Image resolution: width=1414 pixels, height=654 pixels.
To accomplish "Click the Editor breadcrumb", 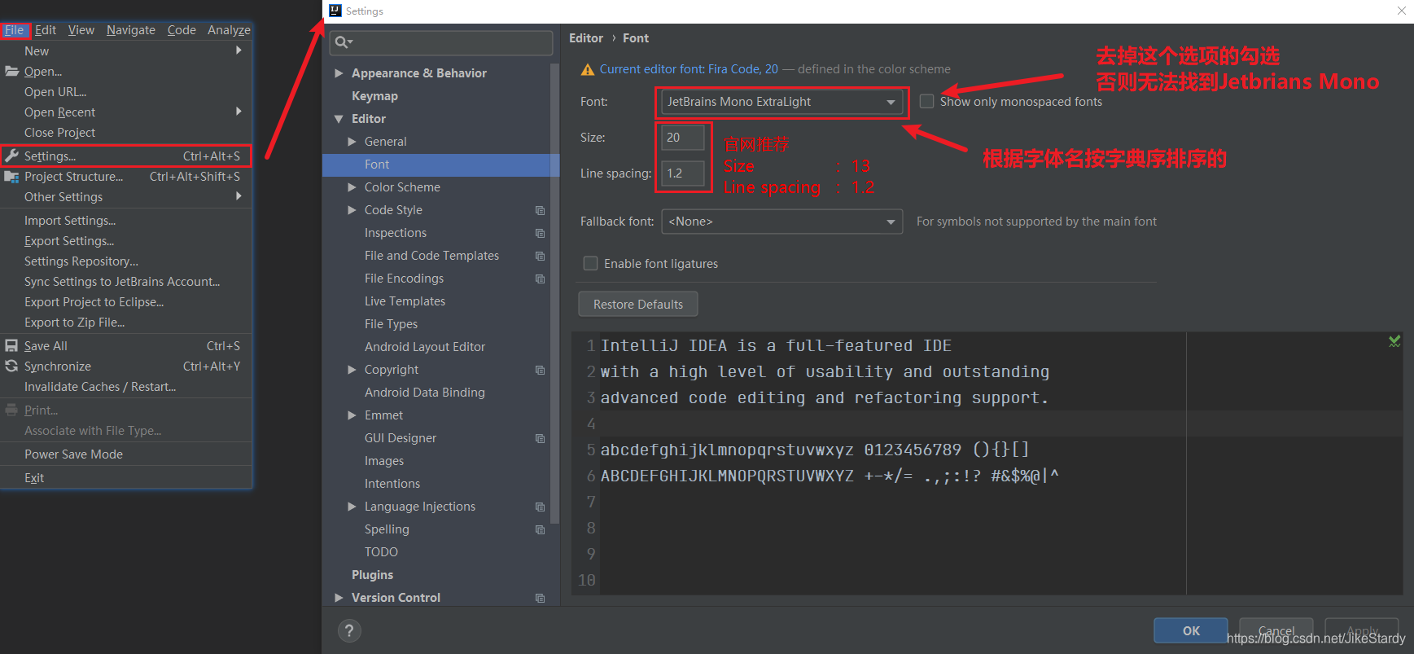I will (586, 38).
